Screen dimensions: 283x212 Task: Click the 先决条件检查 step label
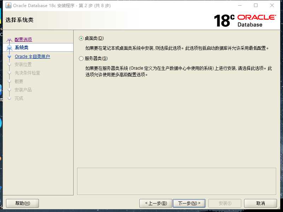click(x=27, y=73)
